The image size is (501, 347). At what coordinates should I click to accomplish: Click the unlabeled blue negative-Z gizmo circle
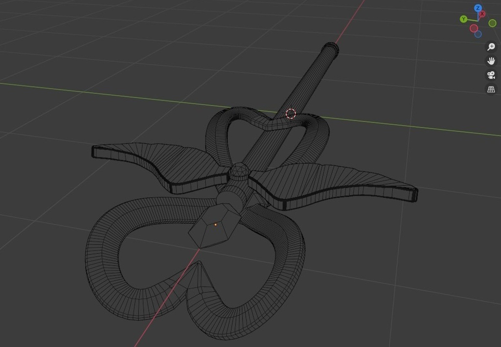478,34
